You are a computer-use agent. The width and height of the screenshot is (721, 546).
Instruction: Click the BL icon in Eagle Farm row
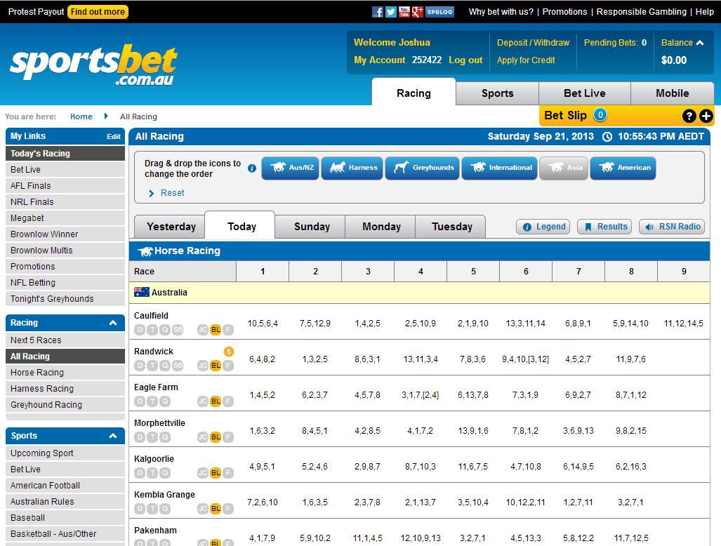pyautogui.click(x=216, y=401)
